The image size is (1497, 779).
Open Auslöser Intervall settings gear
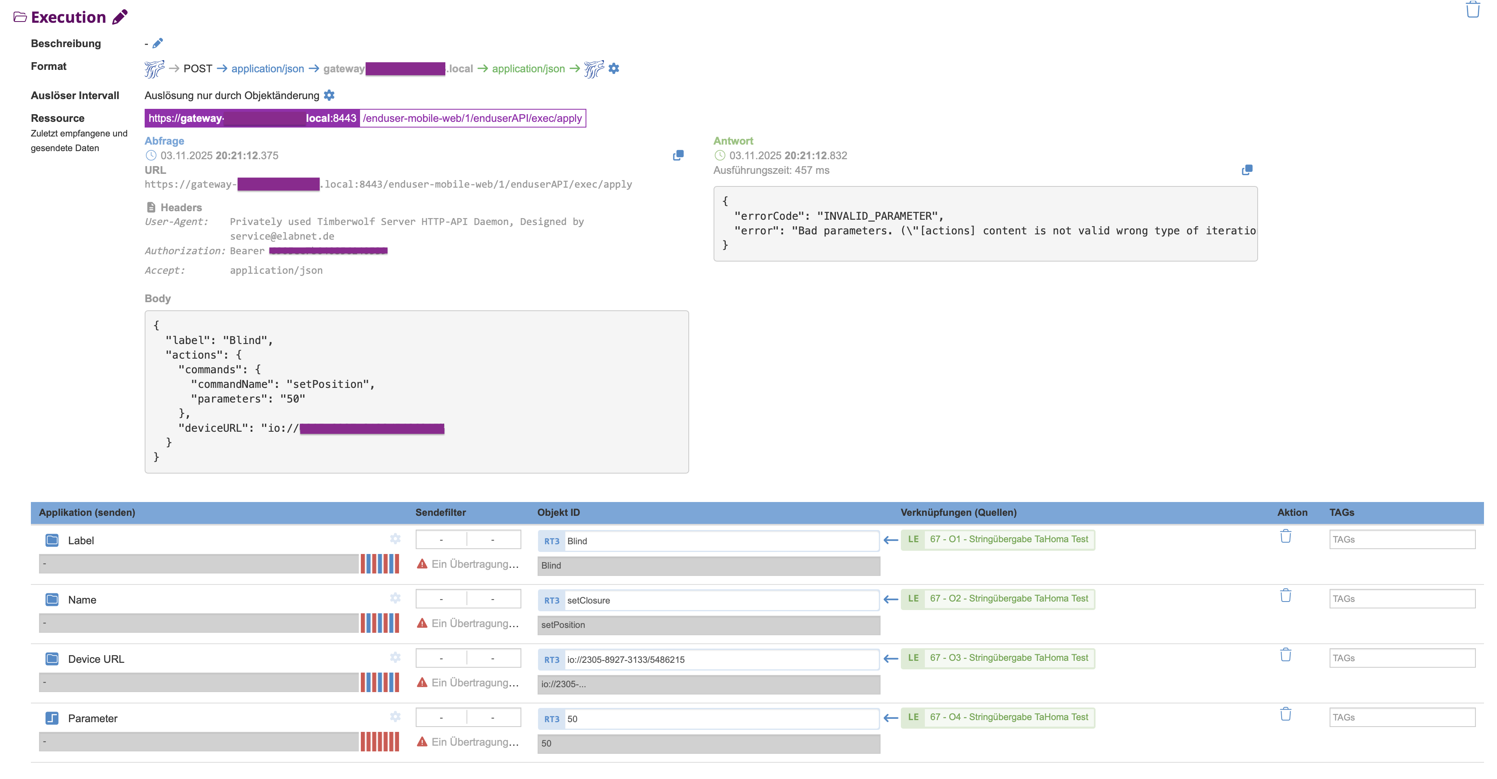[329, 95]
